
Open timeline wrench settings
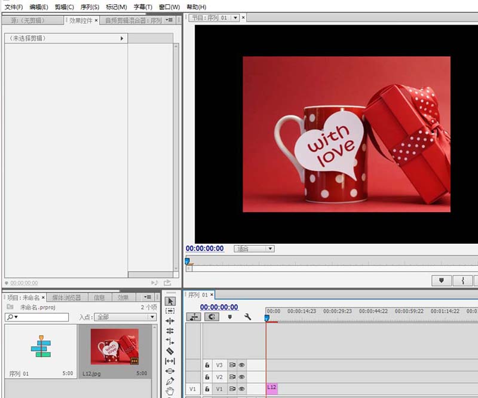pyautogui.click(x=248, y=317)
